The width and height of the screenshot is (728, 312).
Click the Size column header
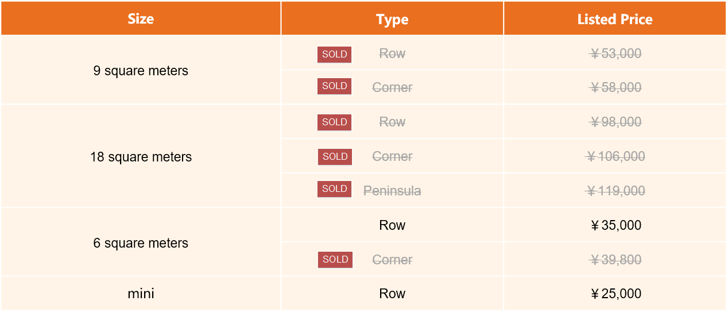pyautogui.click(x=141, y=18)
